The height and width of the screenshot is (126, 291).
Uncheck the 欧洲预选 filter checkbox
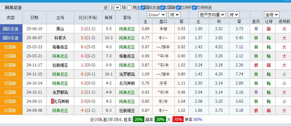pyautogui.click(x=194, y=7)
